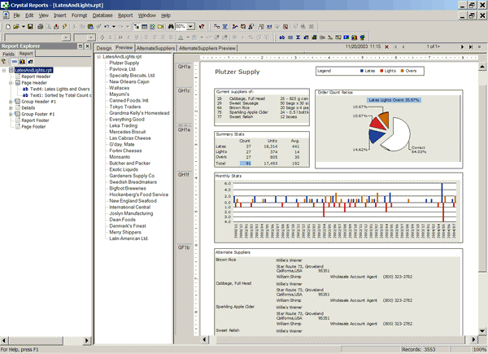Image resolution: width=488 pixels, height=354 pixels.
Task: Open the Undo history dropdown arrow
Action: coord(114,27)
